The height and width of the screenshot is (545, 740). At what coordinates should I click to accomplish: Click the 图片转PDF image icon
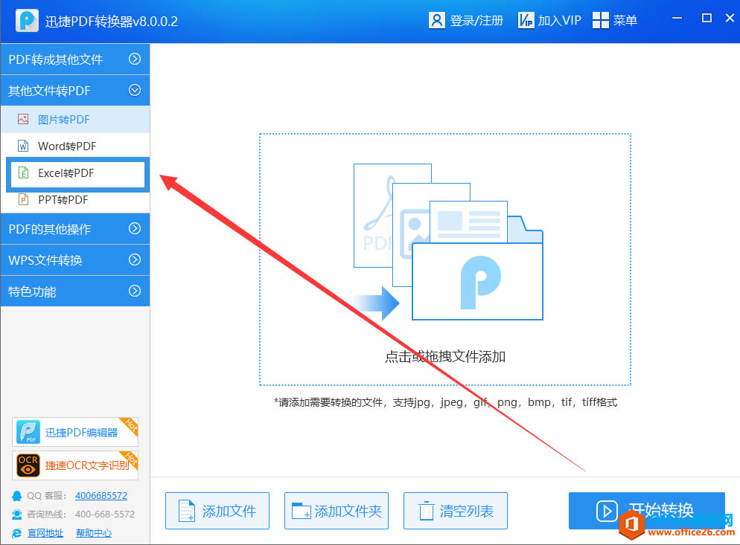click(23, 119)
